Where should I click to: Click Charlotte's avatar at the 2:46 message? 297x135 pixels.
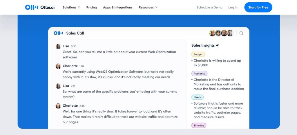pos(58,106)
